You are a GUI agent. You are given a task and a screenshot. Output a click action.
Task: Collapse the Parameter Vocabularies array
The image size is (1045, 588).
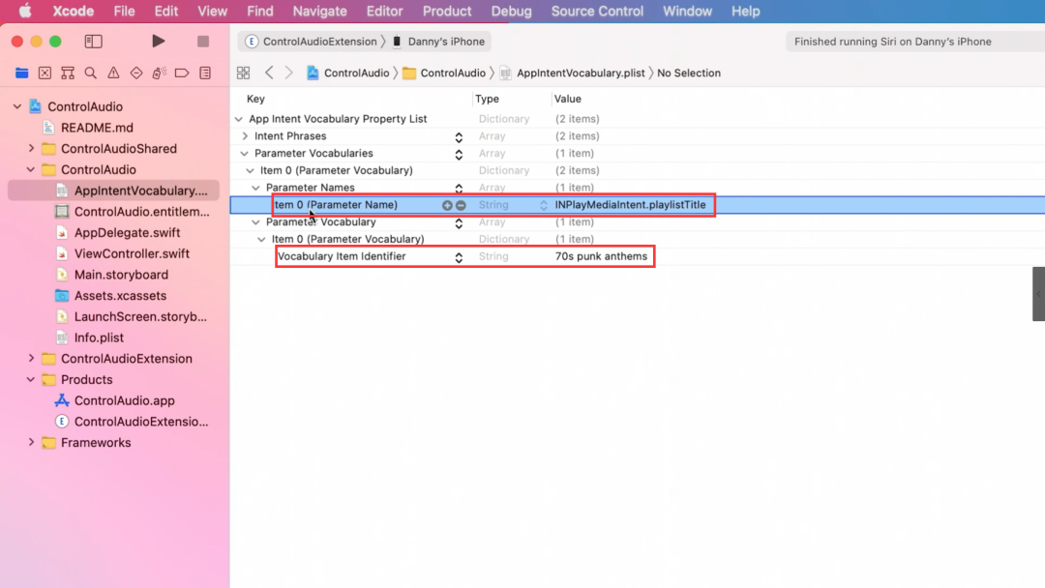[x=245, y=153]
